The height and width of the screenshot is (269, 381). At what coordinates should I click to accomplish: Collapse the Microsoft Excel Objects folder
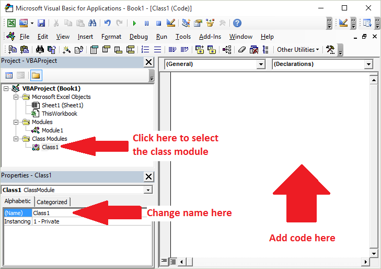(x=16, y=97)
